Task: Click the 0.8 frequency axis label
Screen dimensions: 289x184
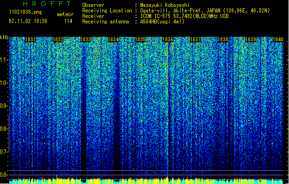Action: tap(4, 129)
